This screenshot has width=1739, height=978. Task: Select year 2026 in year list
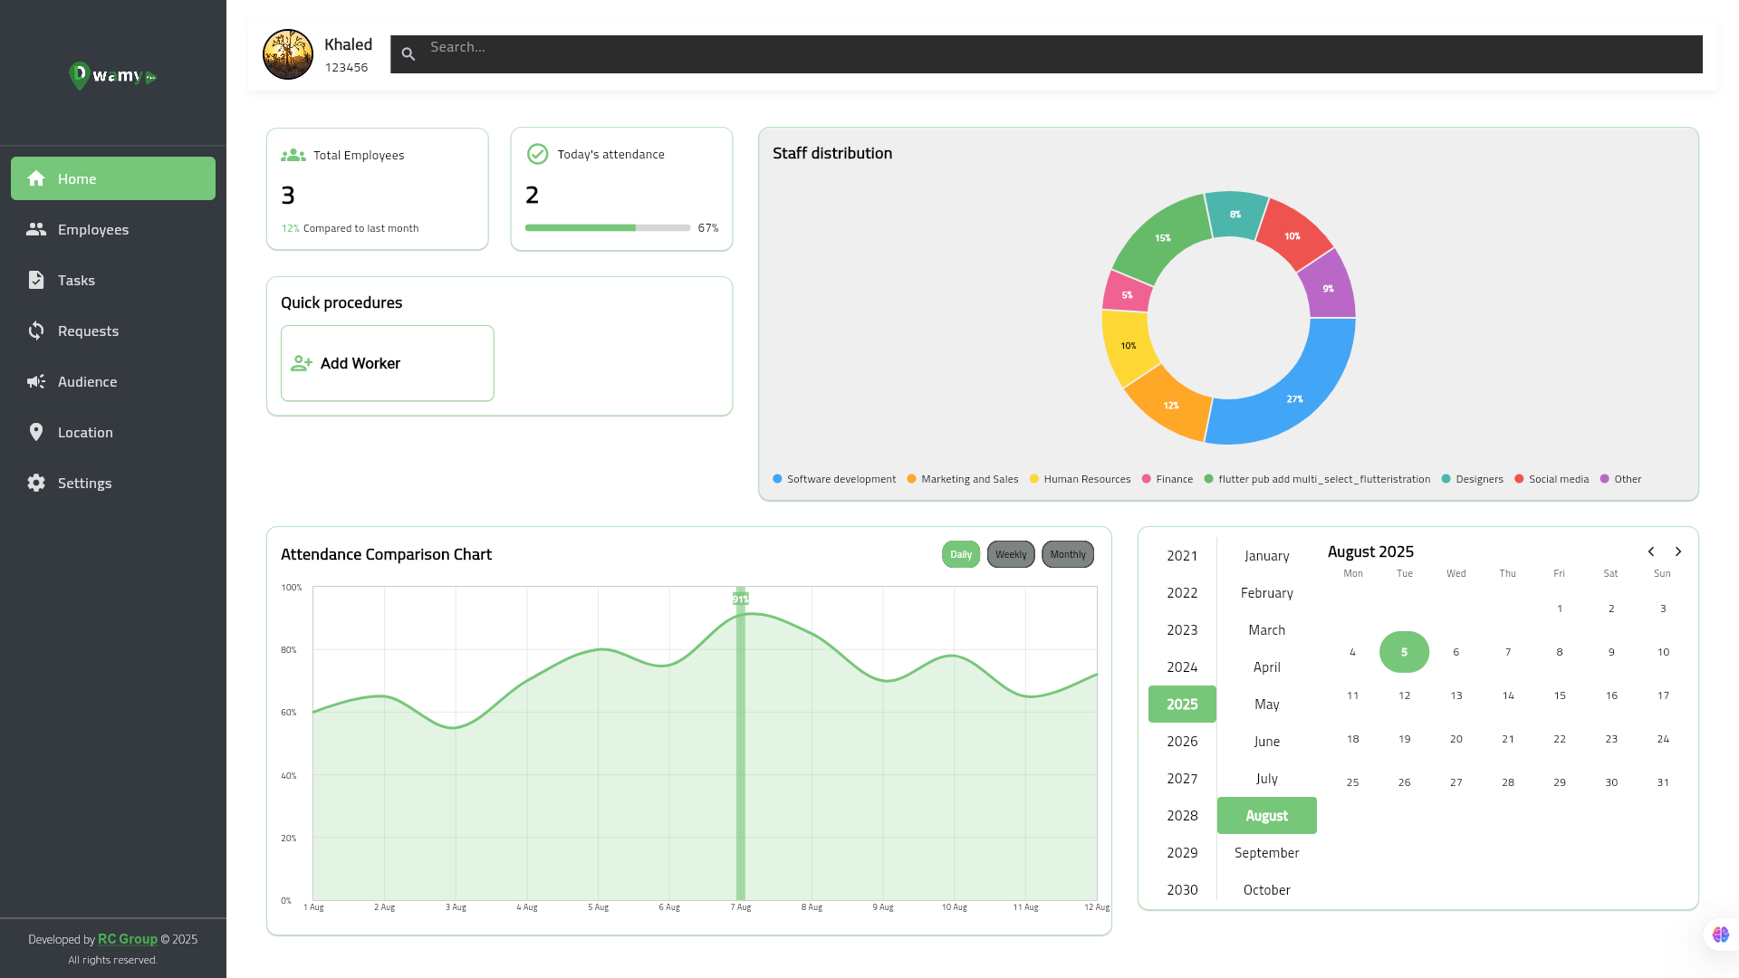pyautogui.click(x=1182, y=742)
